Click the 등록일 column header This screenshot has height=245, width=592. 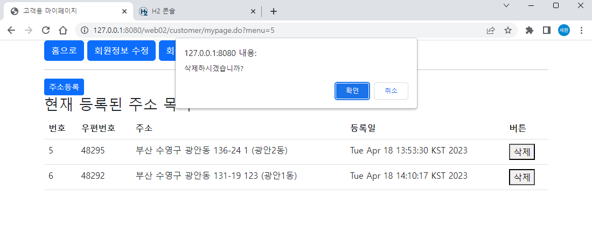363,128
